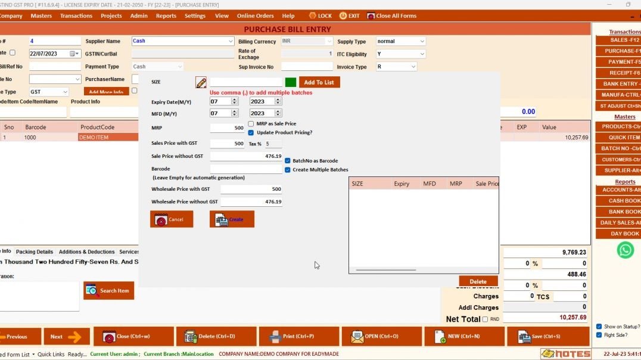This screenshot has width=641, height=360.
Task: Click the green color swatch beside SIZE
Action: pyautogui.click(x=290, y=82)
